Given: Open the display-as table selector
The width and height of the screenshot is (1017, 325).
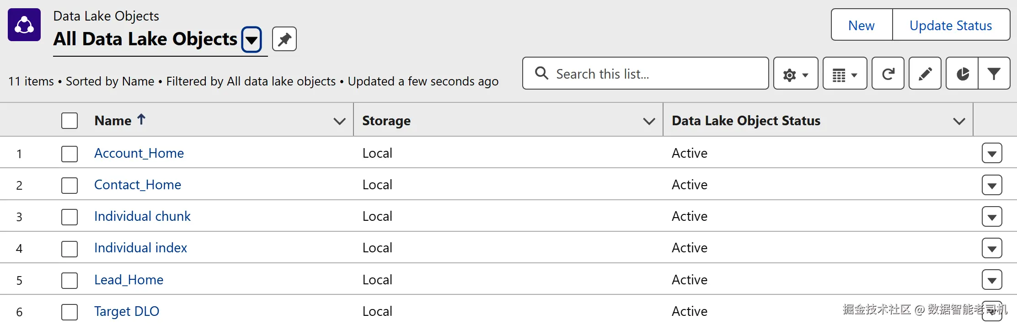Looking at the screenshot, I should click(x=845, y=73).
